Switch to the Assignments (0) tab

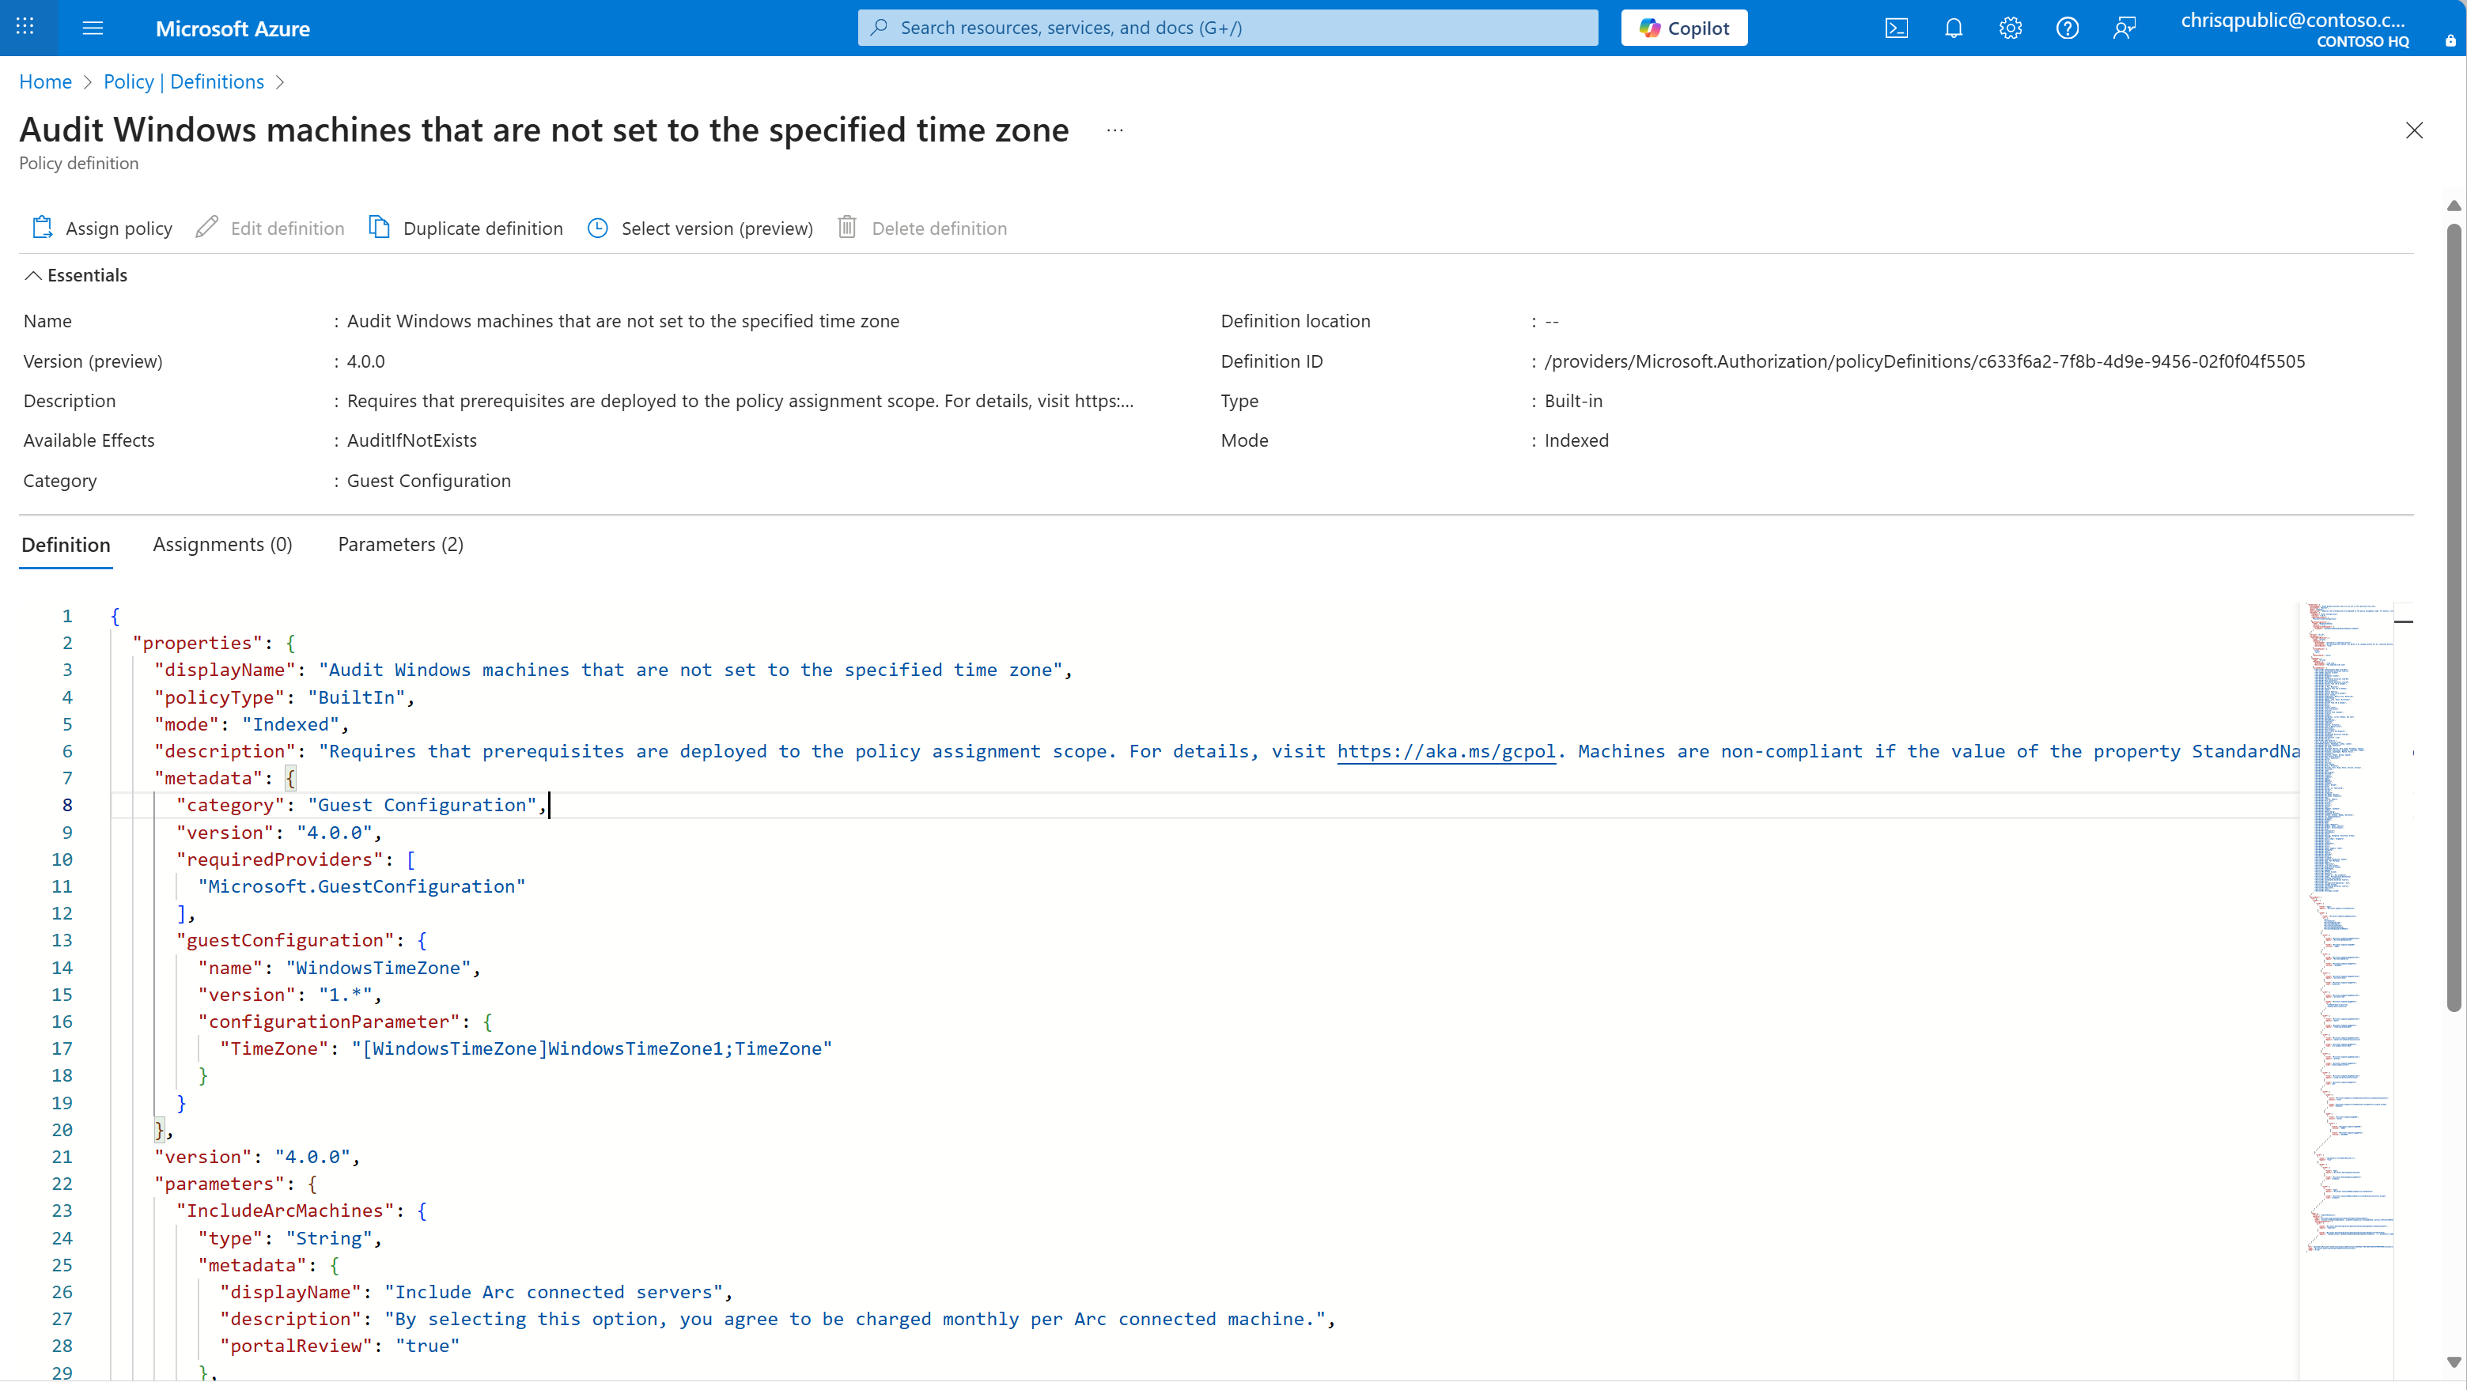click(x=221, y=544)
